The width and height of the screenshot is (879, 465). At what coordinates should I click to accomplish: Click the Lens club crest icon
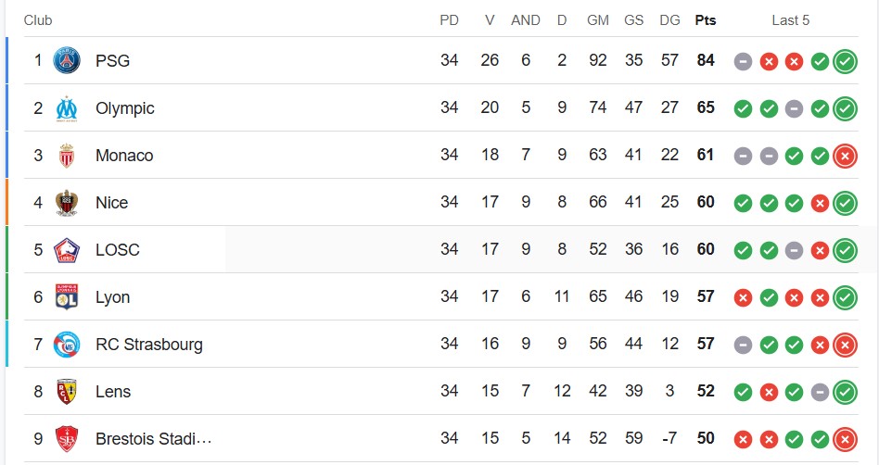(67, 392)
